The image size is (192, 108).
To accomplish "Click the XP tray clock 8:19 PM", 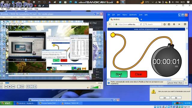I will (x=187, y=103).
